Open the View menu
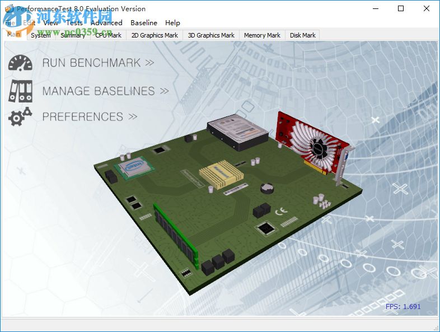Screen dimensions: 440x332 point(51,23)
